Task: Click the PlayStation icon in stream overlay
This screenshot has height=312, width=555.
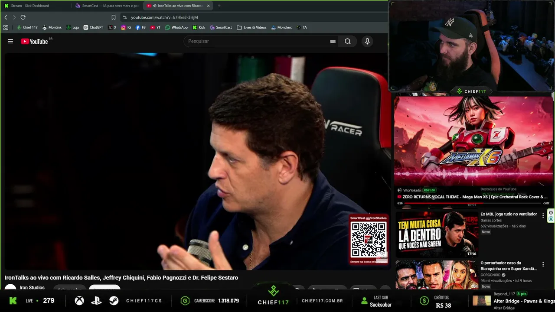Action: point(96,301)
